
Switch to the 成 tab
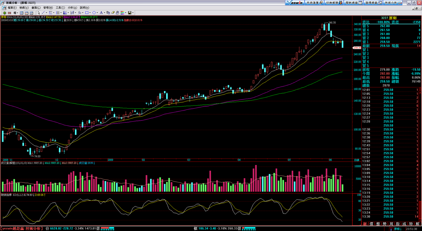(404, 224)
